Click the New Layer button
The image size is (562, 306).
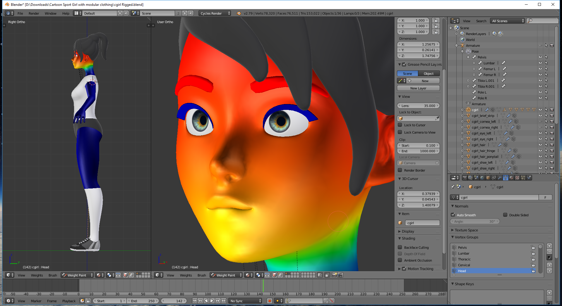click(x=418, y=88)
